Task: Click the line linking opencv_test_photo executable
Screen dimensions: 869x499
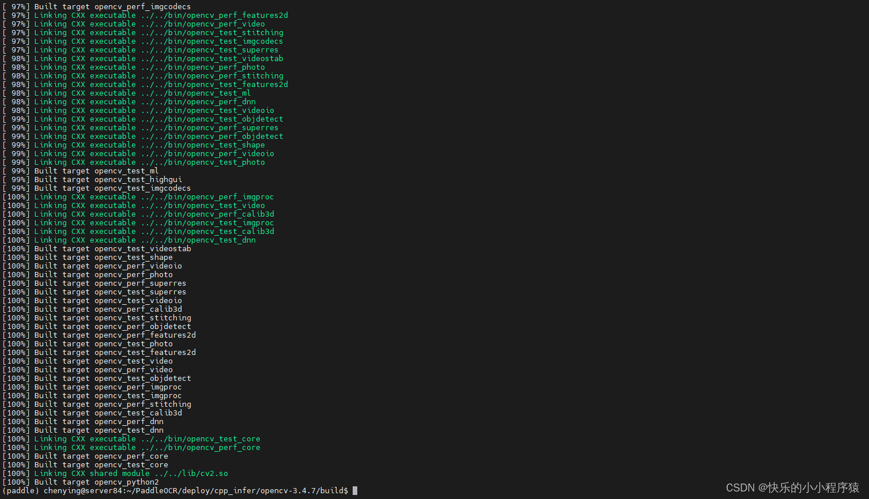Action: (x=134, y=162)
